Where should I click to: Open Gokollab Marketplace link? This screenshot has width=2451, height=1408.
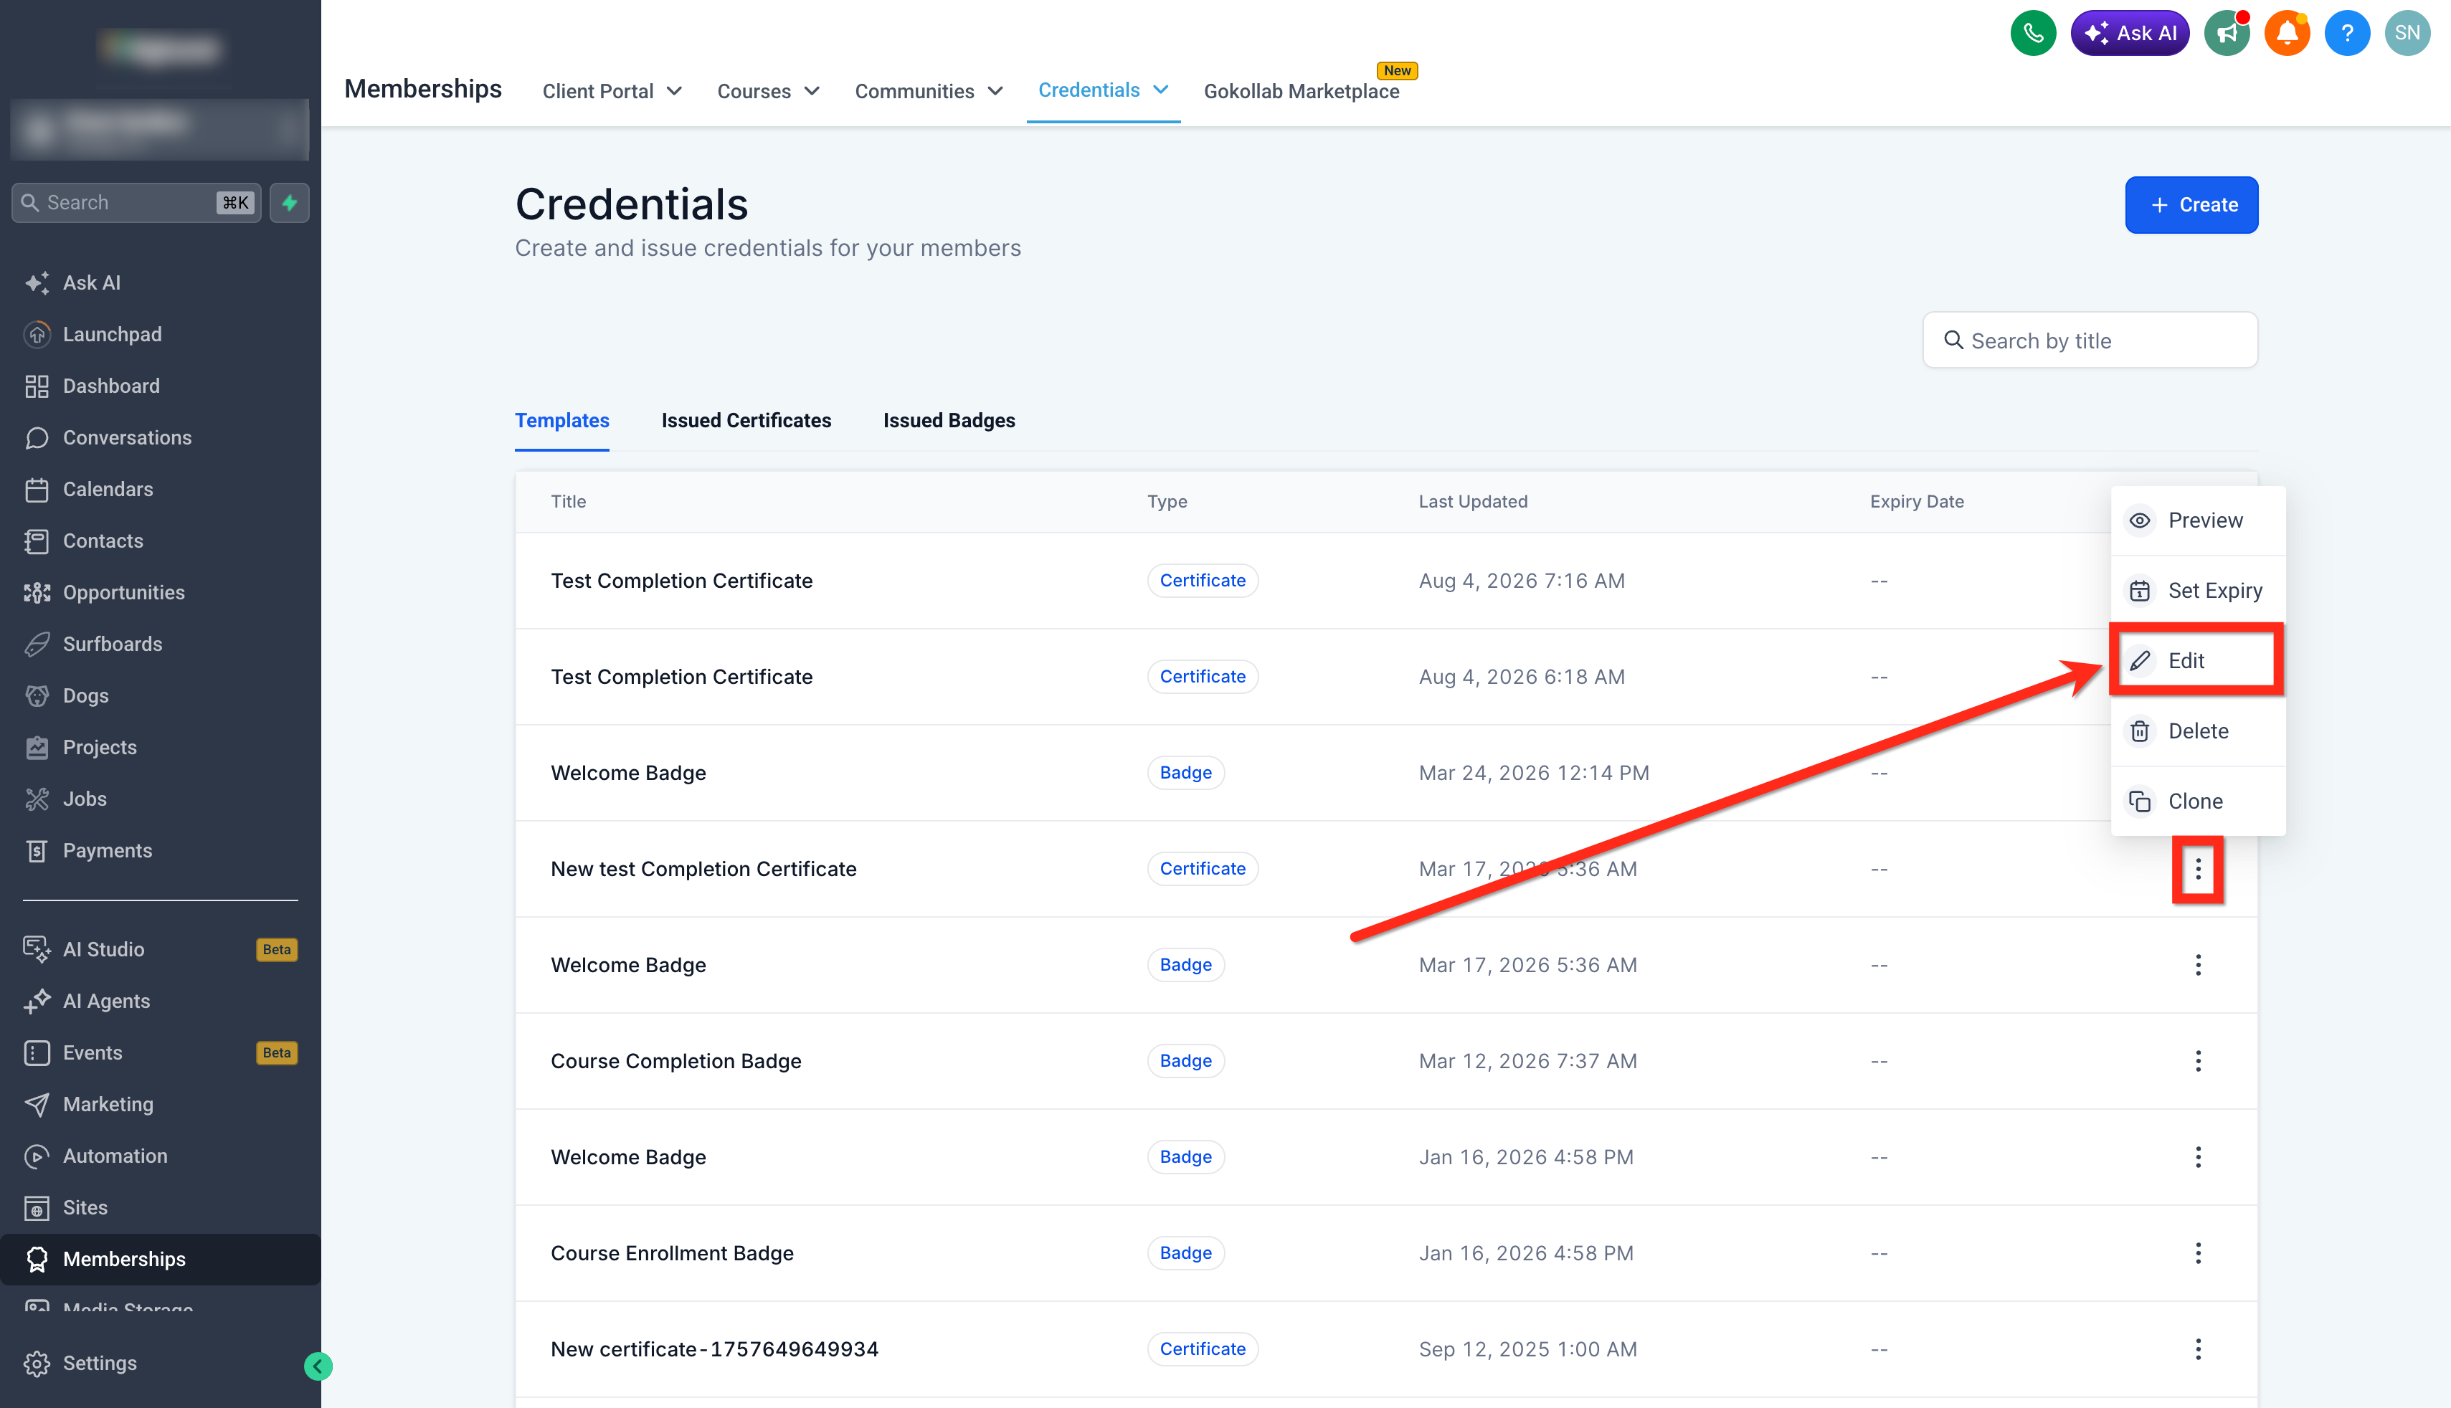tap(1301, 91)
